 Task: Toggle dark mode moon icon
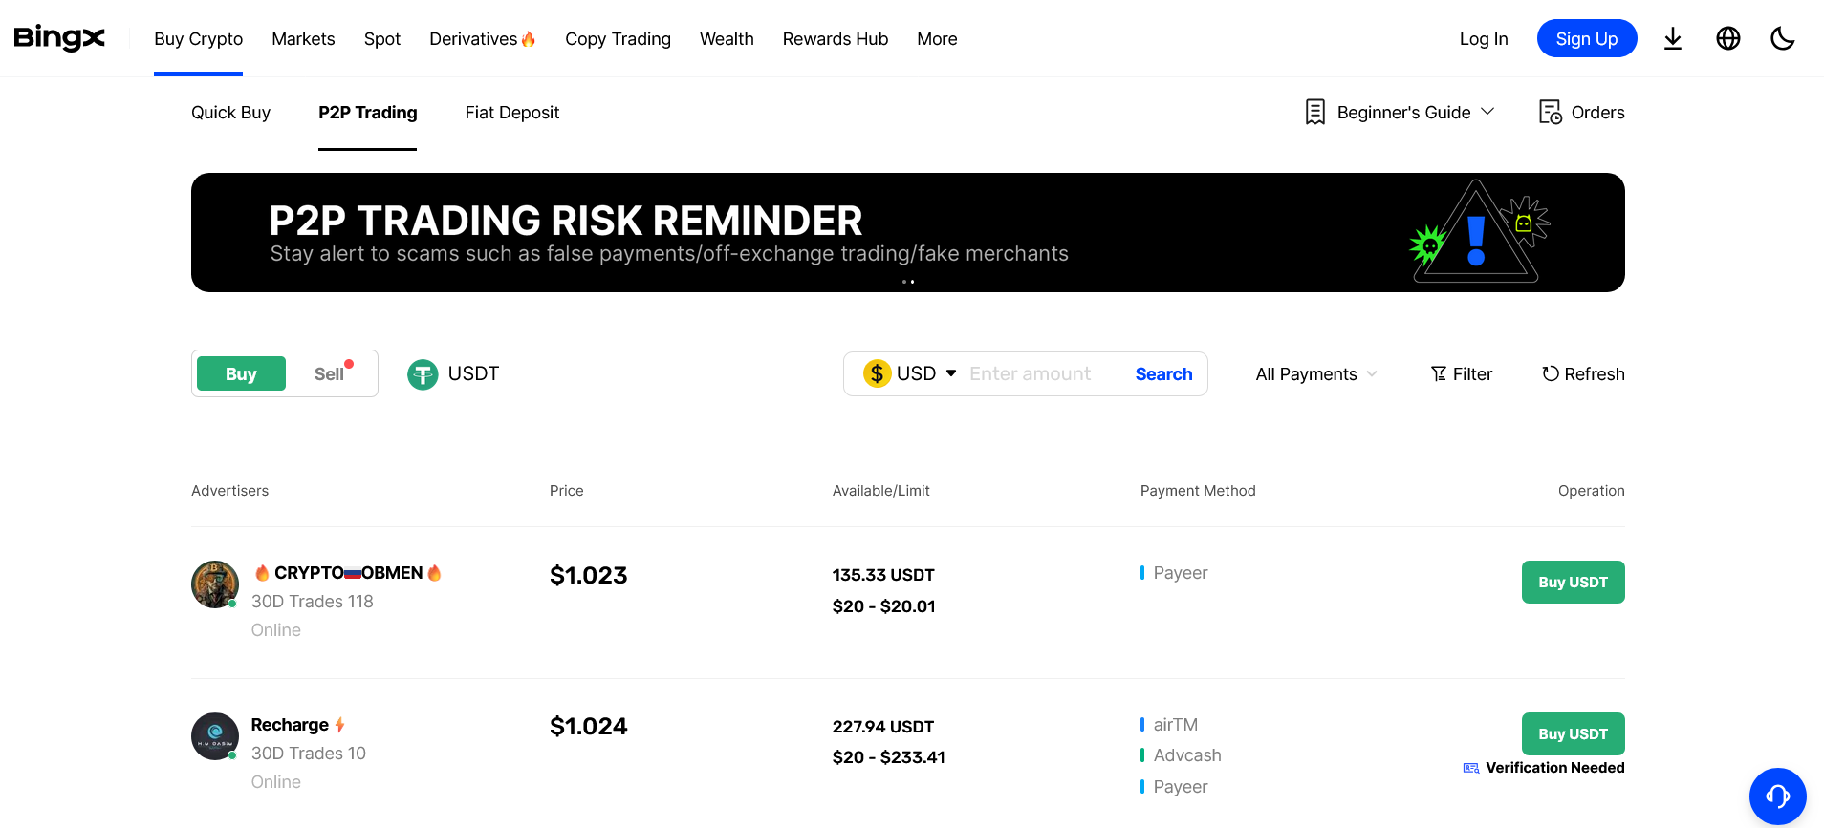point(1783,38)
